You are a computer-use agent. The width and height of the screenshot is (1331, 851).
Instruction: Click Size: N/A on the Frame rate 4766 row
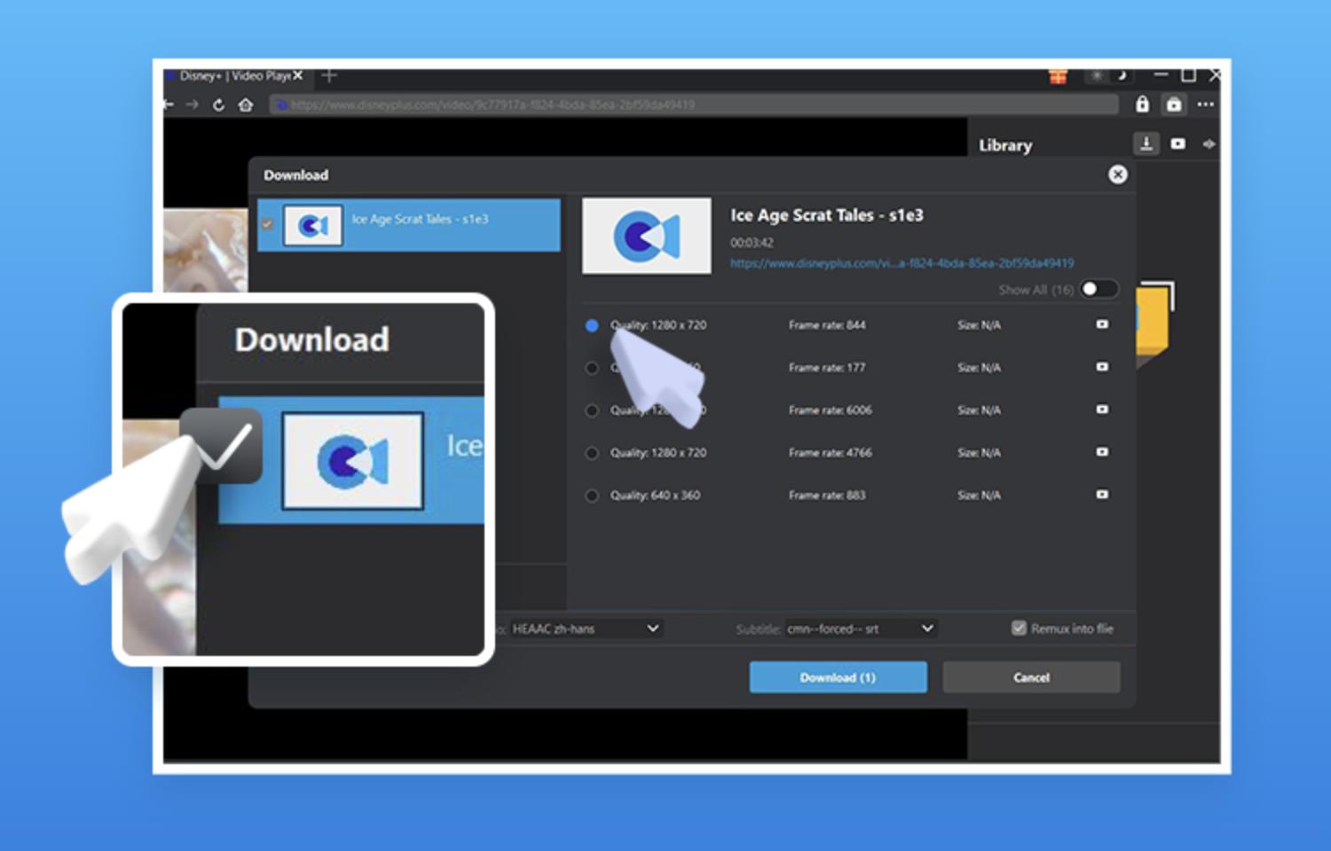979,453
